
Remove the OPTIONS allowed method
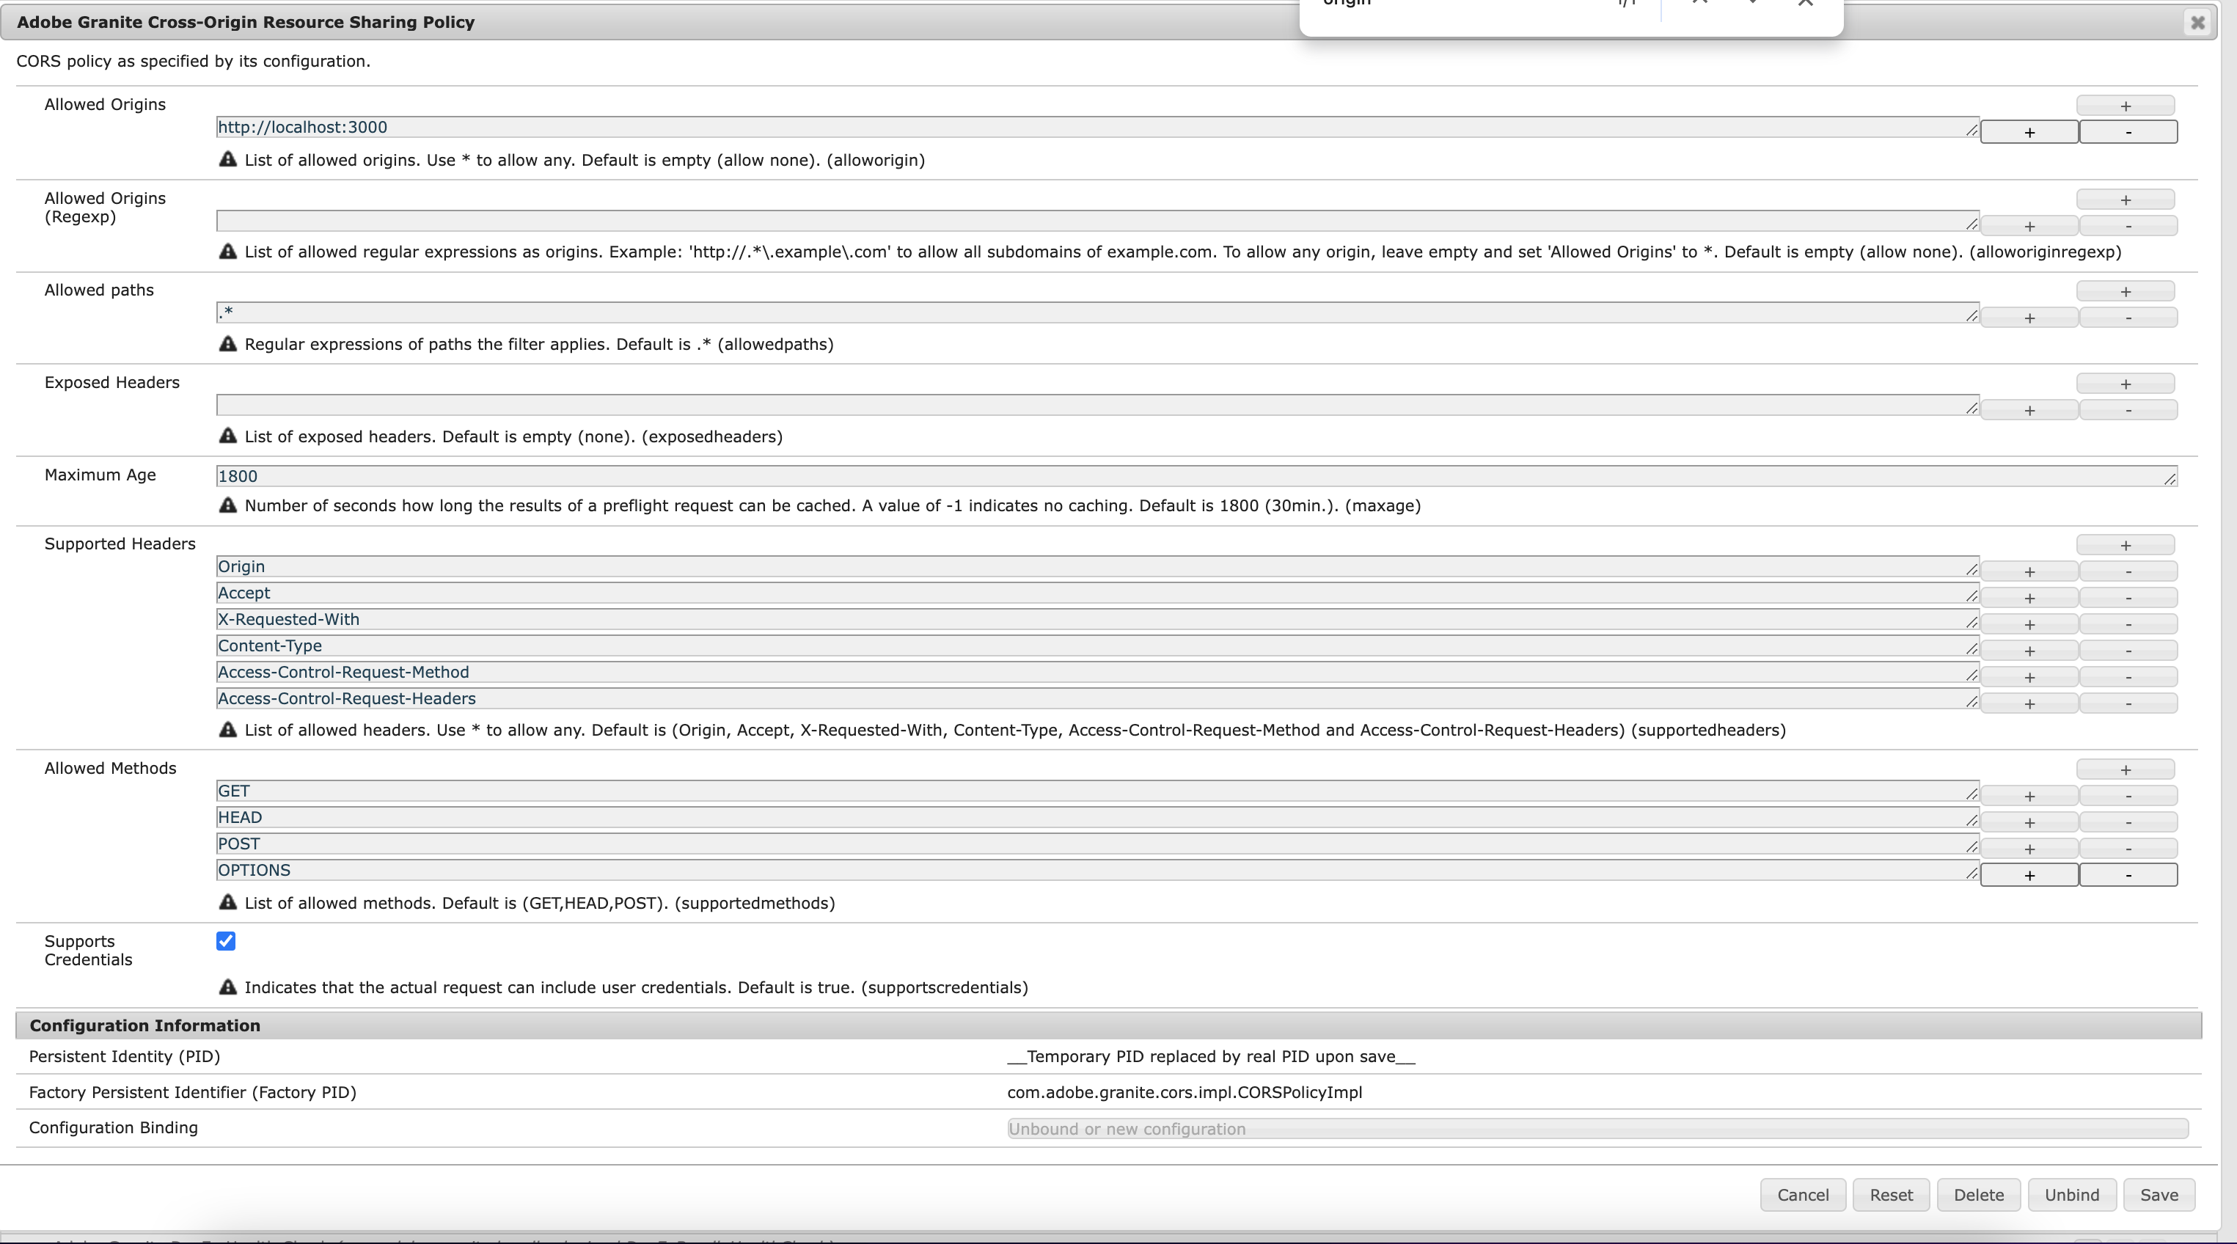[x=2128, y=875]
